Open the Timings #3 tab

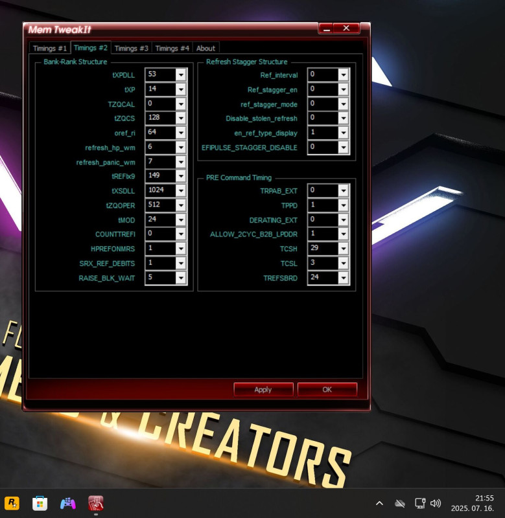132,48
